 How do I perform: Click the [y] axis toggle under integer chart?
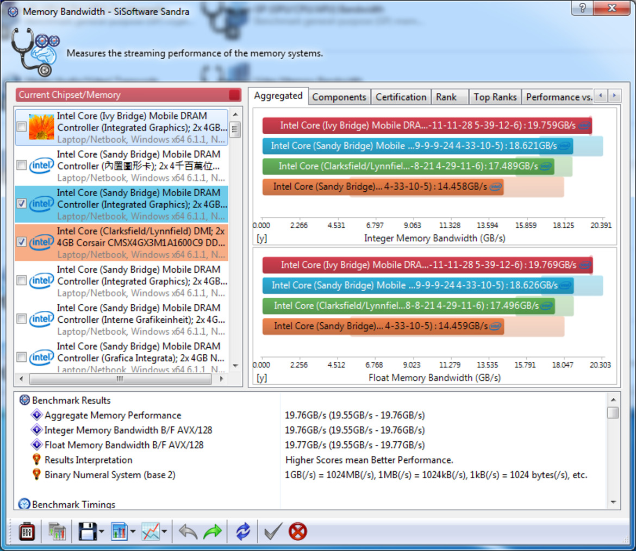pos(261,239)
